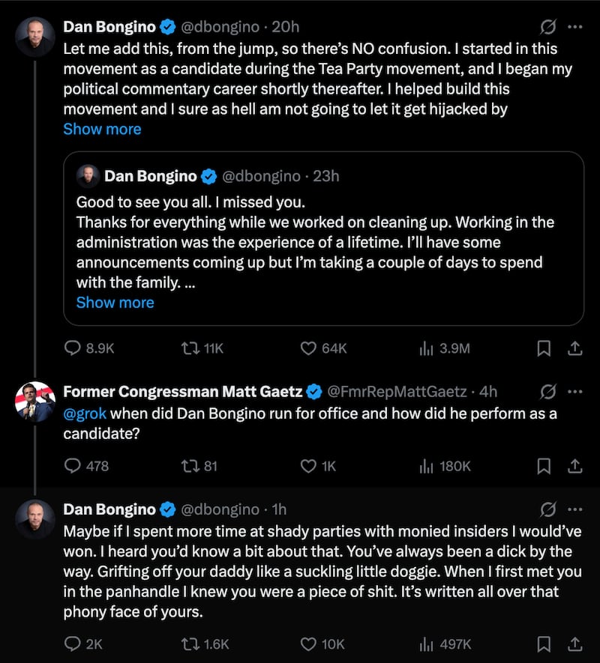Click the @grok mention in Gaetz's reply
The width and height of the screenshot is (600, 663).
coord(85,413)
